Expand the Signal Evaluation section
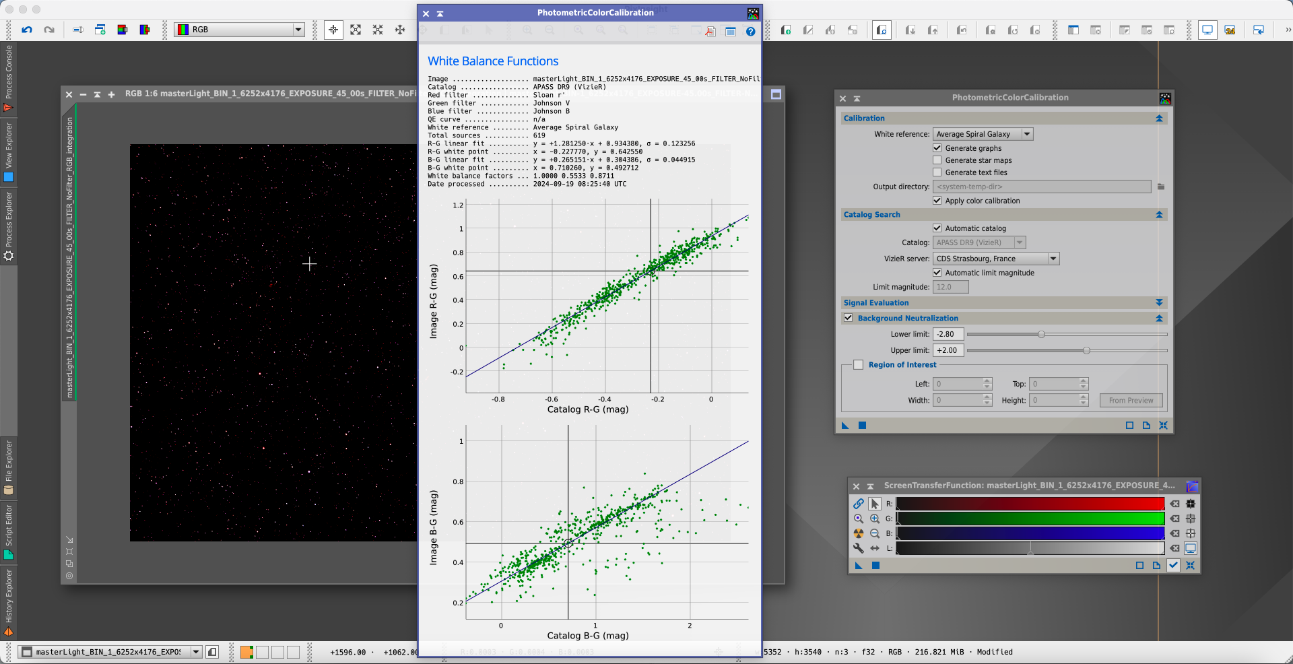The height and width of the screenshot is (664, 1293). 1159,303
